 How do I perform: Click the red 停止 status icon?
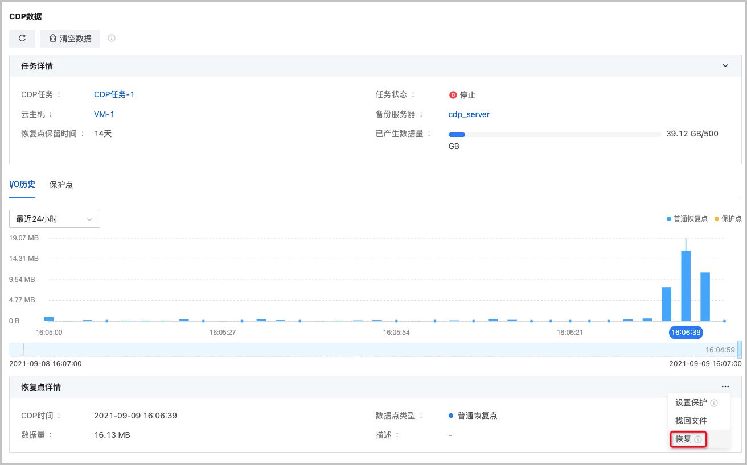click(x=453, y=95)
